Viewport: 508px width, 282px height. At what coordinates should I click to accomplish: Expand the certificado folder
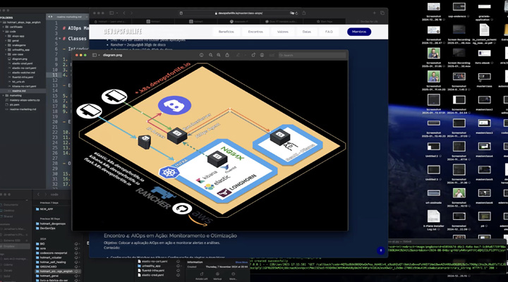point(4,27)
